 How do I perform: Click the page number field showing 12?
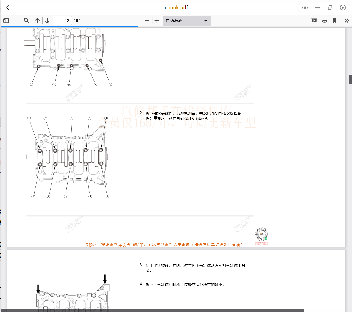click(x=62, y=21)
